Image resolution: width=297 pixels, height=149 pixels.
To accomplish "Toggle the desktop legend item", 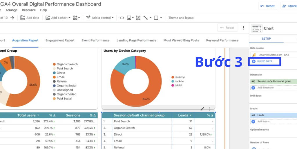I will click(178, 77).
